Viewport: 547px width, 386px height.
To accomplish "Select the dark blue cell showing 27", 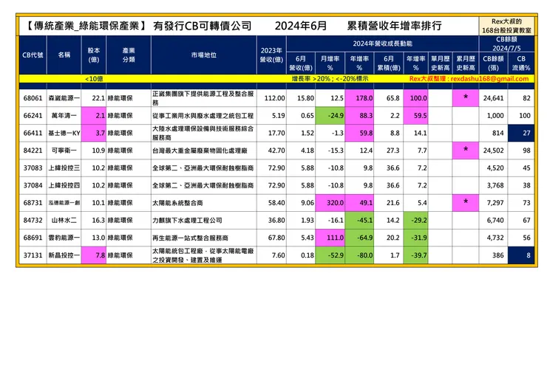I will (521, 133).
